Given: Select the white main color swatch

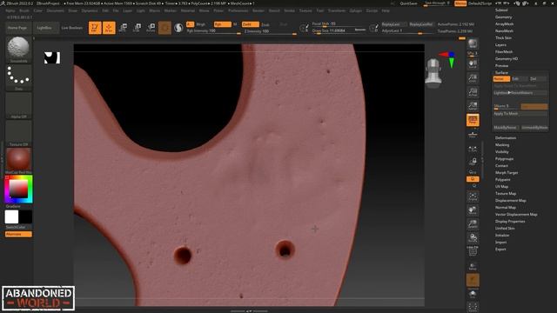Looking at the screenshot, I should (11, 216).
